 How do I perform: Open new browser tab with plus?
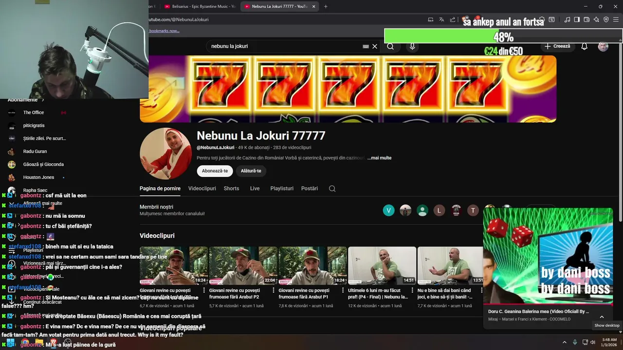(x=326, y=6)
